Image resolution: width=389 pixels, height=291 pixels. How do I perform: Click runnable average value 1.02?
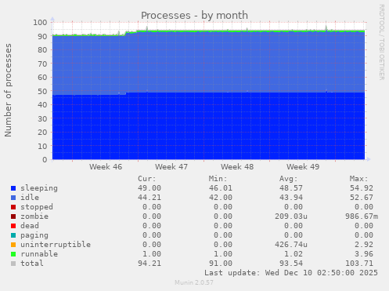(294, 254)
